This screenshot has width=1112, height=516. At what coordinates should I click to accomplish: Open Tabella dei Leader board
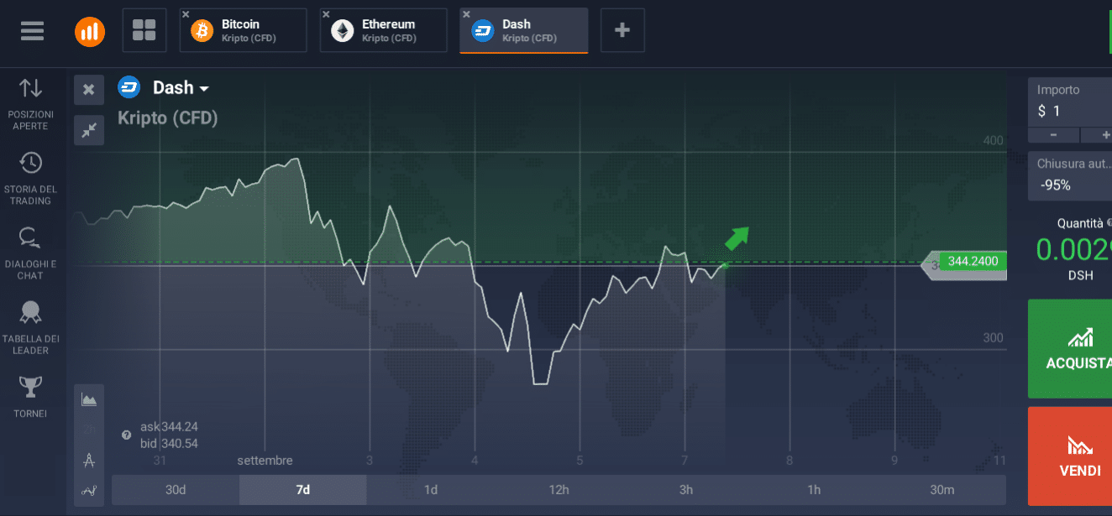30,327
